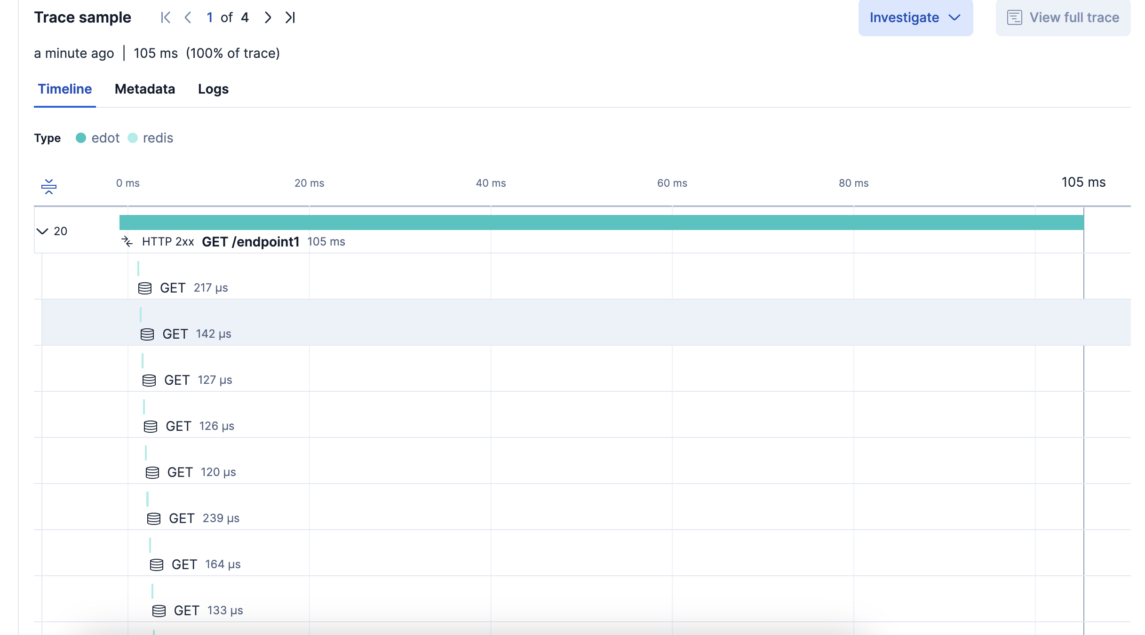Click the teal 105 ms transaction bar

(601, 222)
